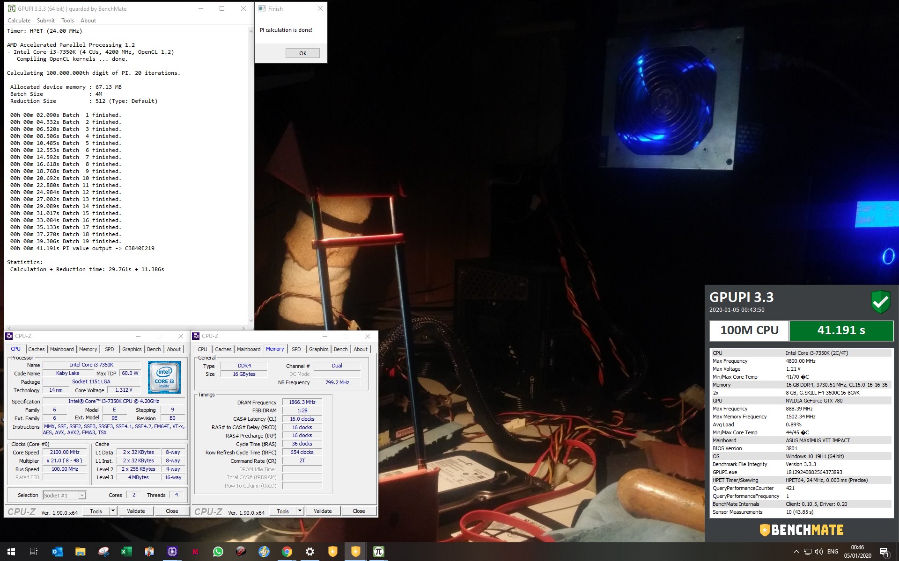Open Bench tab in left CPU-Z window

coord(154,349)
